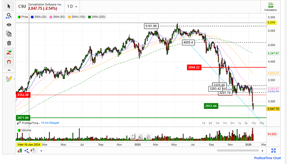
Task: Toggle fullscreen with the expand icon
Action: tap(273, 150)
